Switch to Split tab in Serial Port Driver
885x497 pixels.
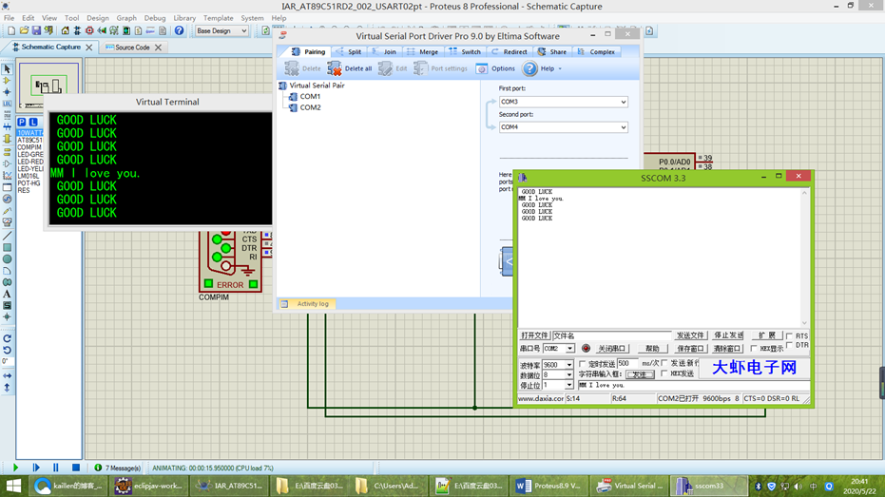(x=349, y=51)
